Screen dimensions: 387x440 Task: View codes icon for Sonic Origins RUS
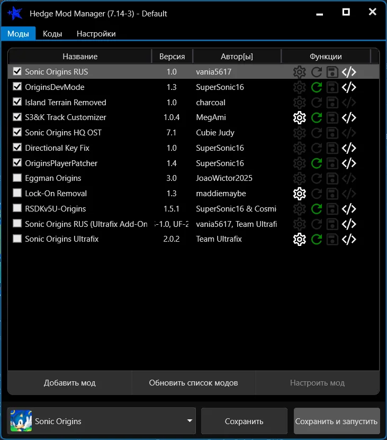coord(349,72)
